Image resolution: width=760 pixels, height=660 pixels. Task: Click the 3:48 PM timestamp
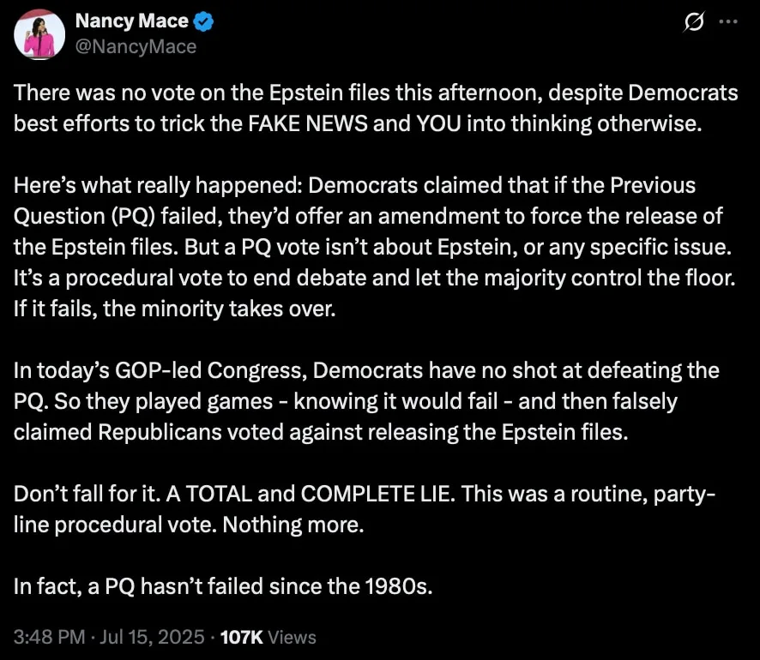tap(51, 637)
